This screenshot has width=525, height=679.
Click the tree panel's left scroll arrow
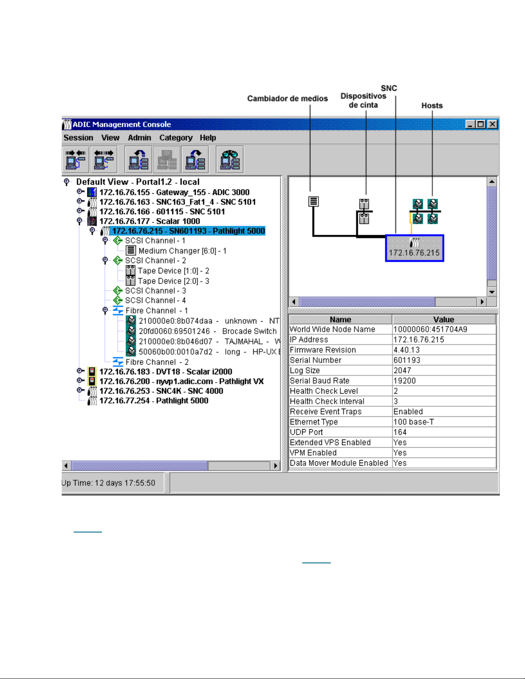66,466
